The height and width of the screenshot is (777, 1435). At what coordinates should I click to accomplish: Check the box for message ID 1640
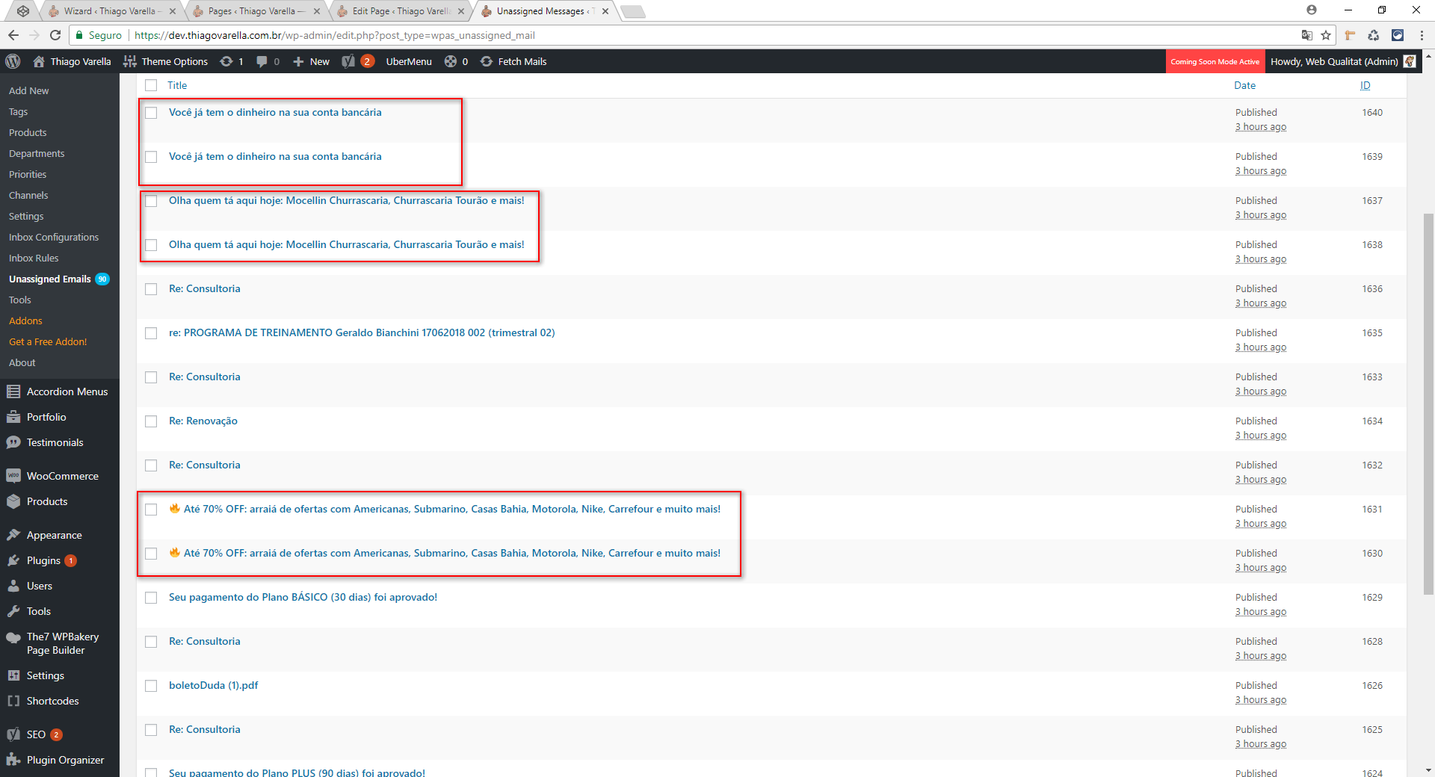click(x=151, y=113)
